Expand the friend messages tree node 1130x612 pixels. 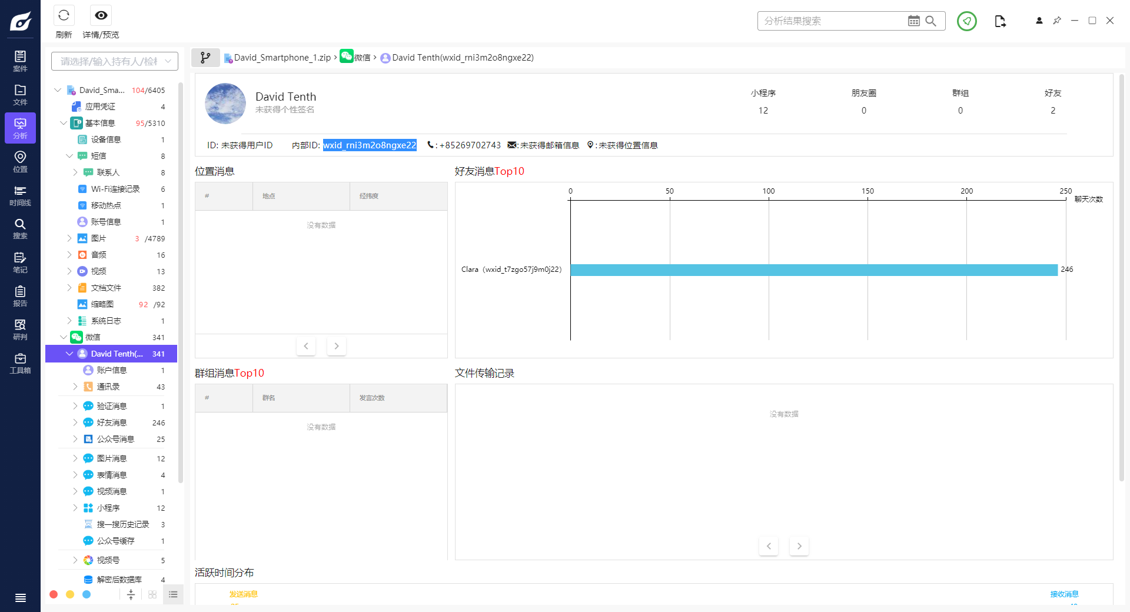pyautogui.click(x=75, y=423)
